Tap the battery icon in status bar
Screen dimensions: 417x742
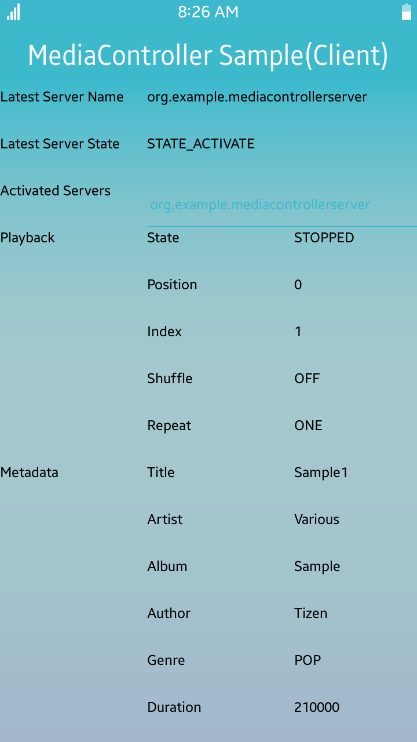point(407,12)
